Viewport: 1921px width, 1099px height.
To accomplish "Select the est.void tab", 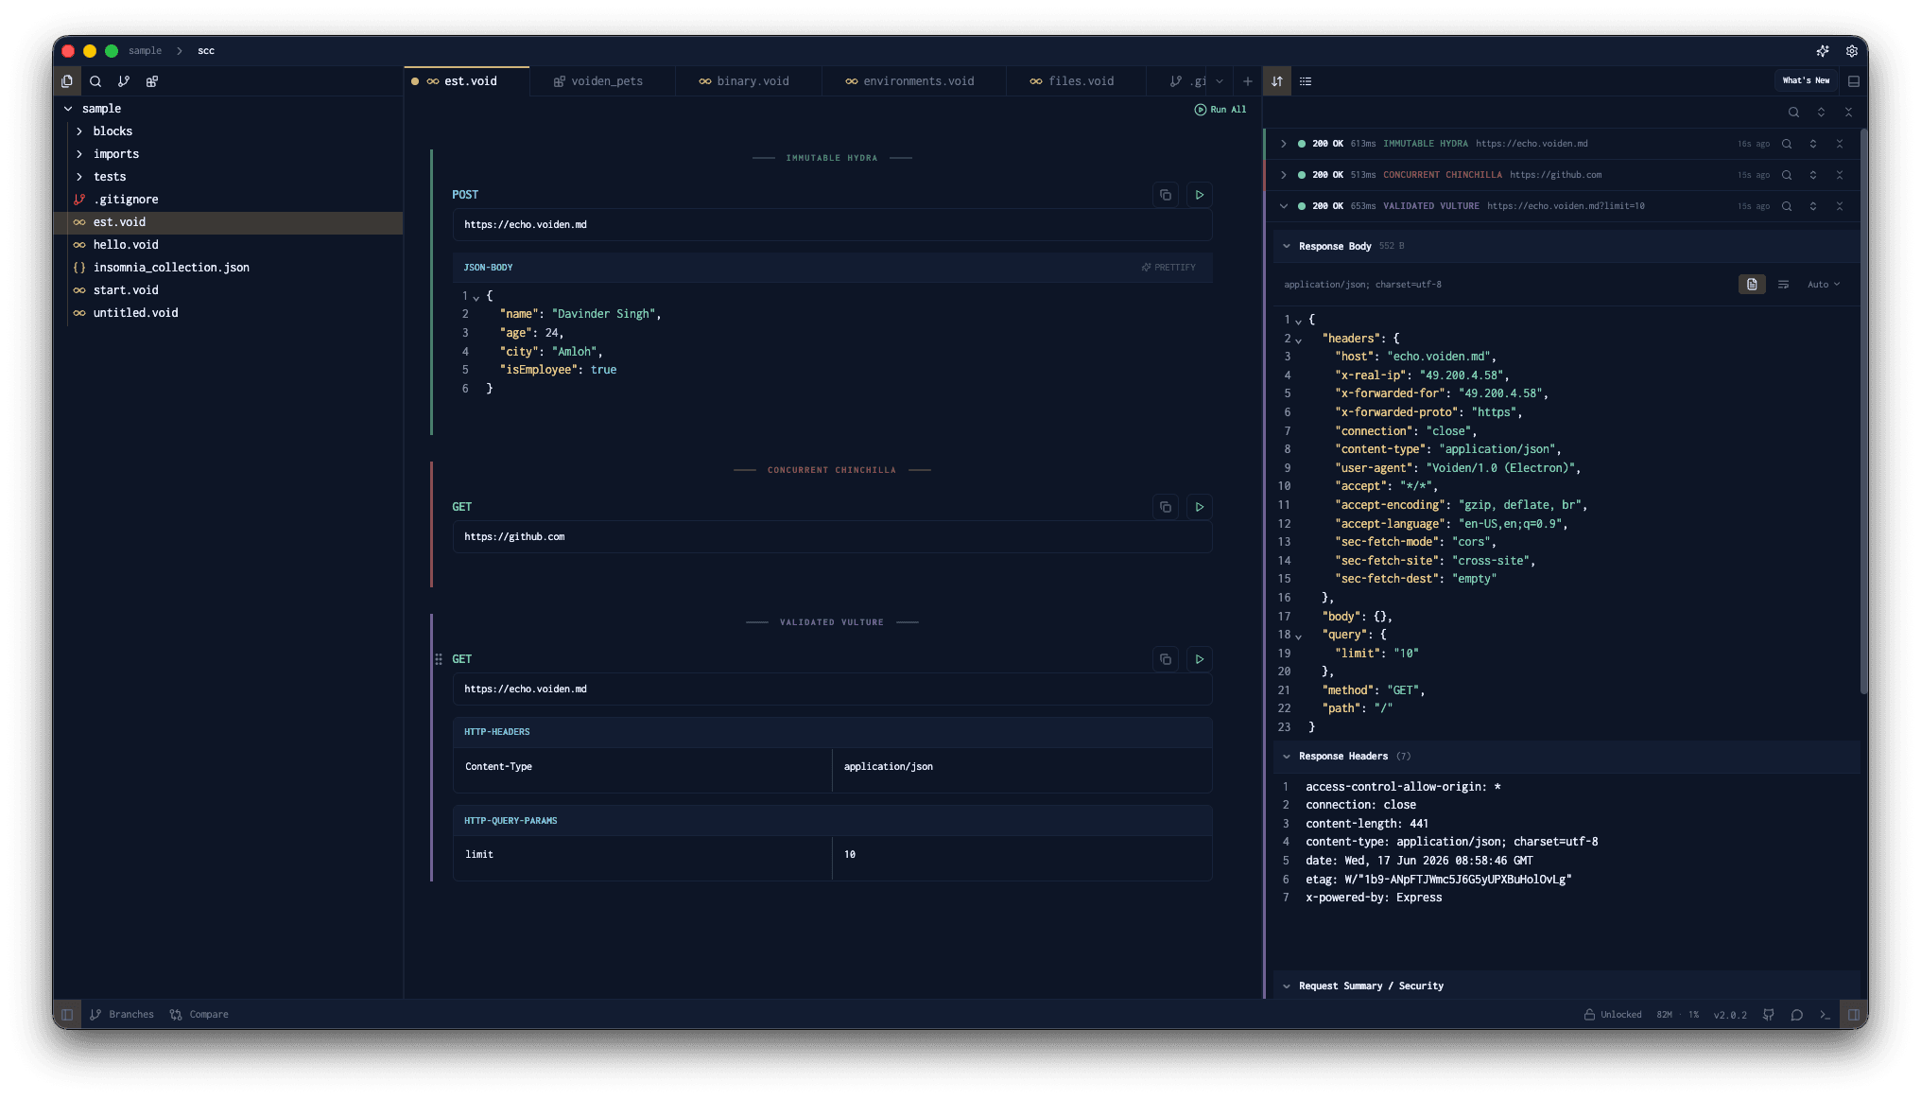I will (x=467, y=81).
